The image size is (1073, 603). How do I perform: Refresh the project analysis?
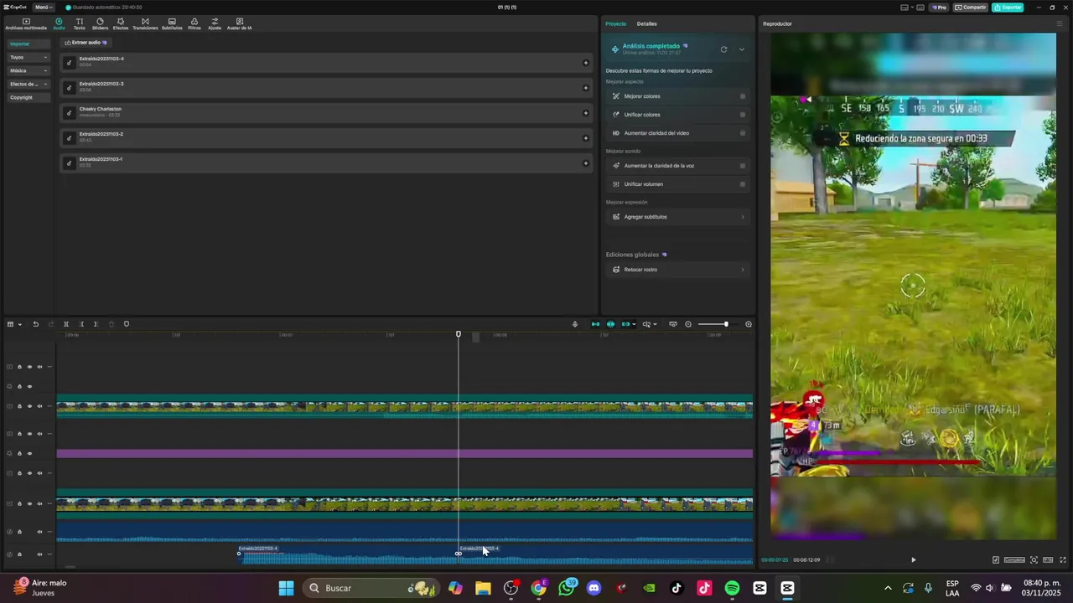click(x=723, y=49)
